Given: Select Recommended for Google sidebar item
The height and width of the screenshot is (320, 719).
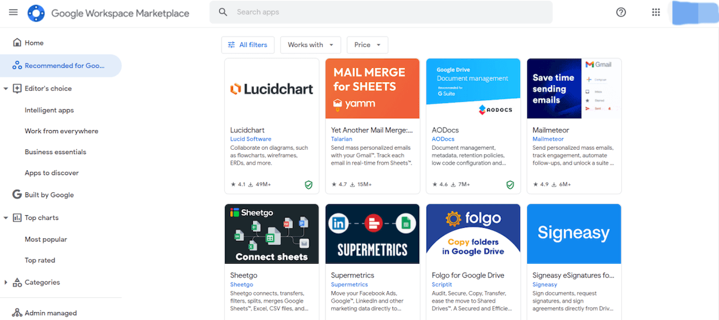Looking at the screenshot, I should [x=61, y=66].
